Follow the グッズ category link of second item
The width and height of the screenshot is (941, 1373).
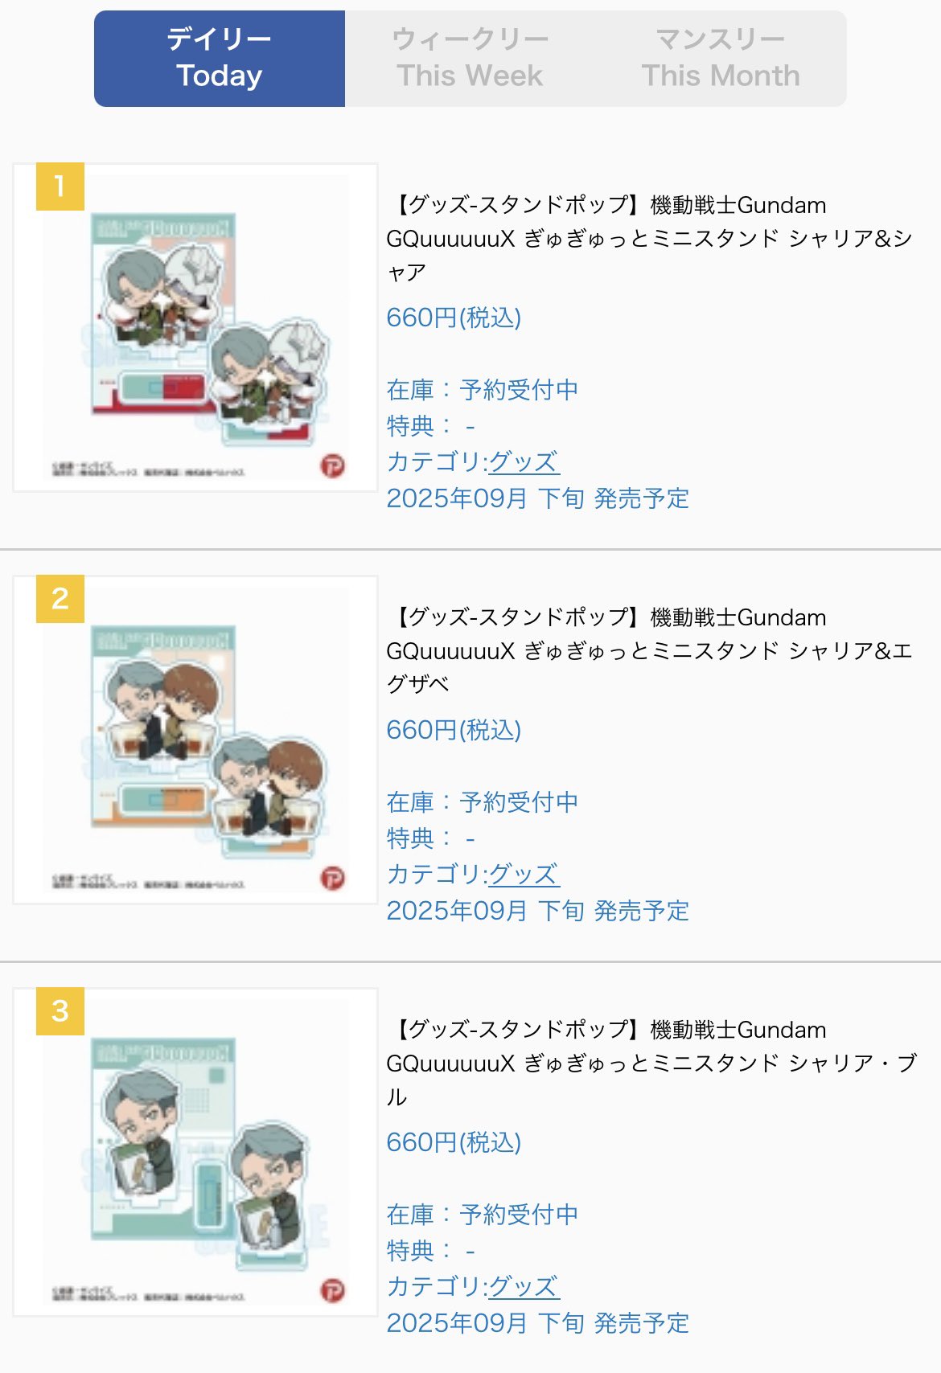pos(524,875)
